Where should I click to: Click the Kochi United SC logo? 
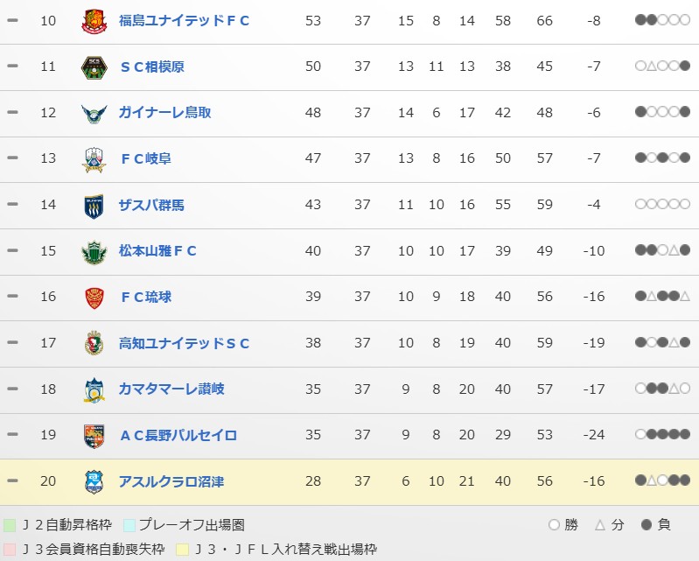pos(94,343)
